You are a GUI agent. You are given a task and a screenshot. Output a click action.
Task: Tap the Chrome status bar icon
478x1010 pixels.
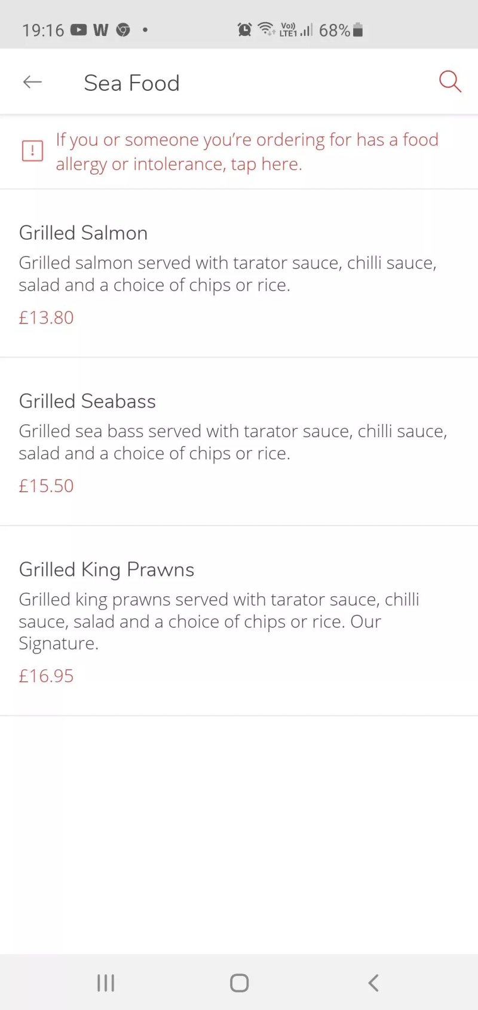[x=123, y=29]
